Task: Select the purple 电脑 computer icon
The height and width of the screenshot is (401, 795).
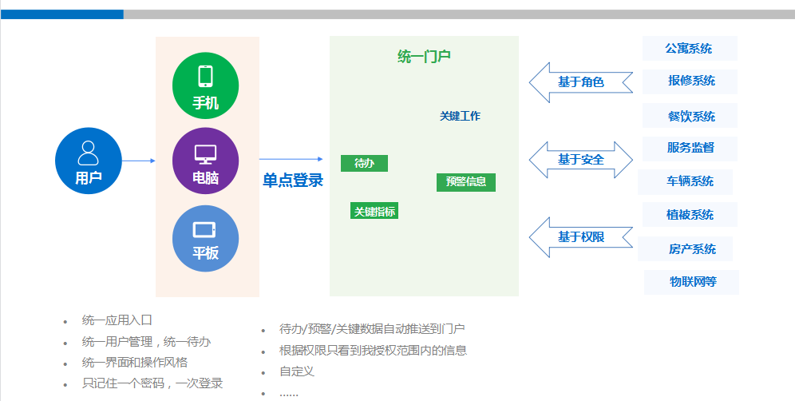Action: (x=205, y=161)
